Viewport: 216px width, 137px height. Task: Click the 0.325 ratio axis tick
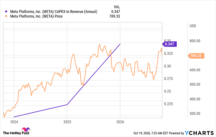(x=168, y=53)
